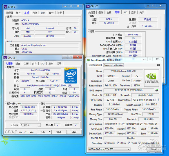
Task: Click the CPU-Z icon in memory window title
Action: coord(88,6)
